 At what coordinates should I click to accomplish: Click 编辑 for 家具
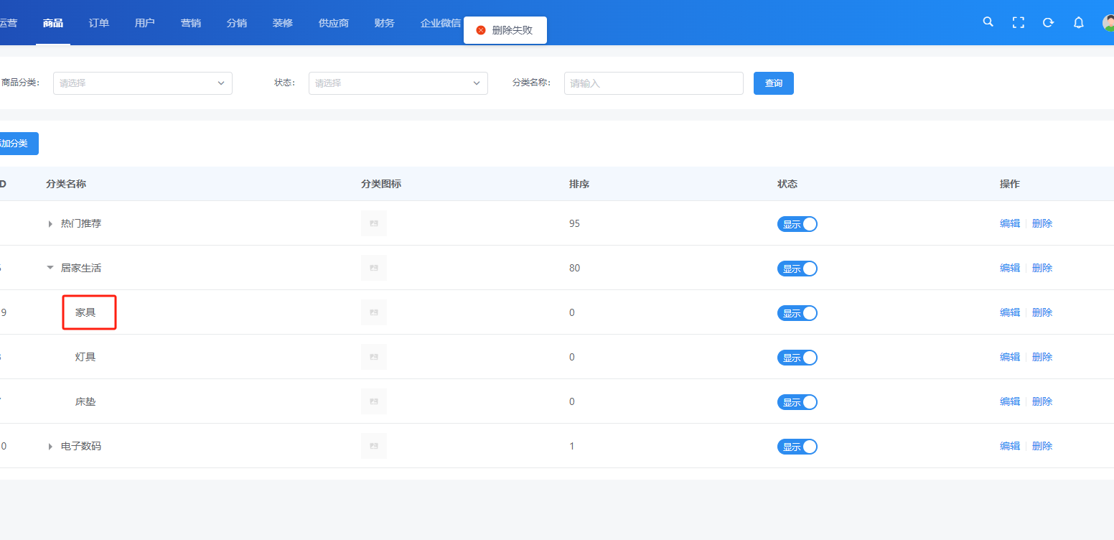(x=1010, y=312)
